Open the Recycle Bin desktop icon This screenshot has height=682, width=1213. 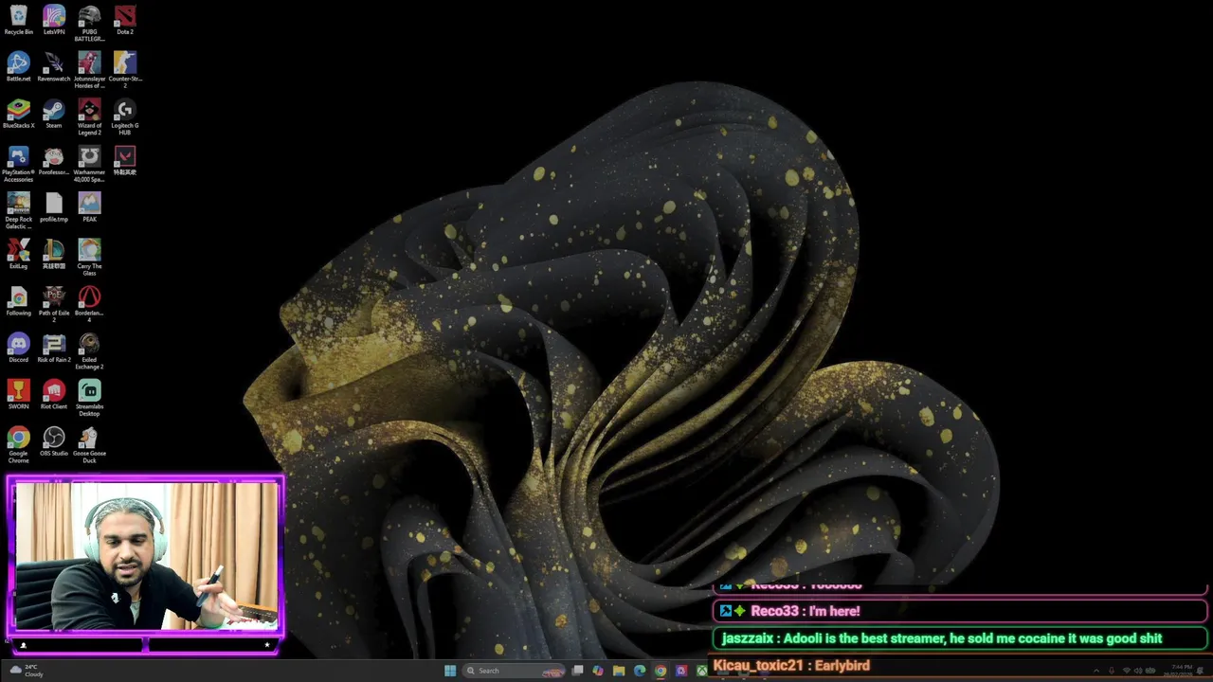pos(18,19)
